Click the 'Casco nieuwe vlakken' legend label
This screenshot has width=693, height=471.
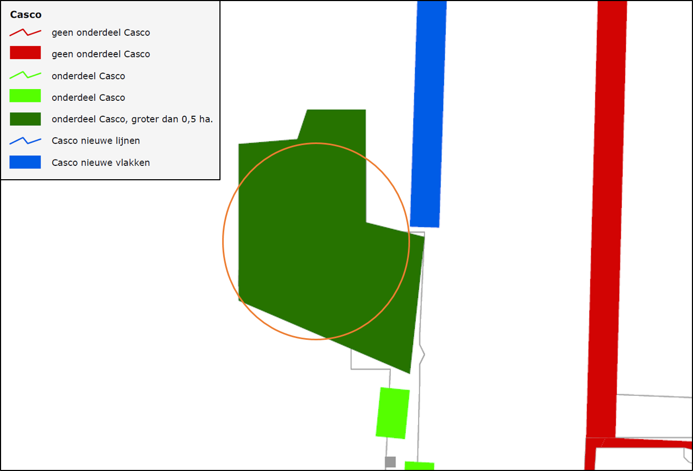click(x=101, y=163)
